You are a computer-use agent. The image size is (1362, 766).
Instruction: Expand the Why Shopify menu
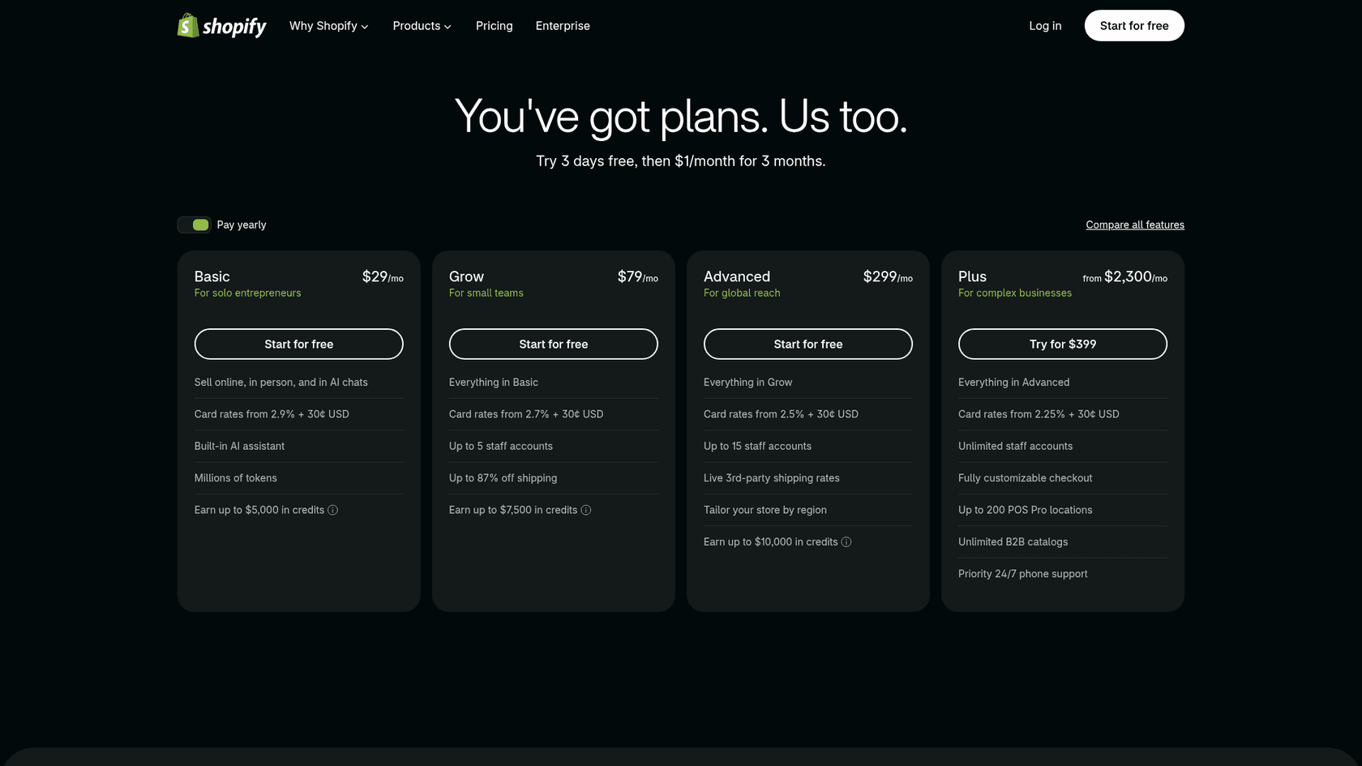(x=329, y=26)
